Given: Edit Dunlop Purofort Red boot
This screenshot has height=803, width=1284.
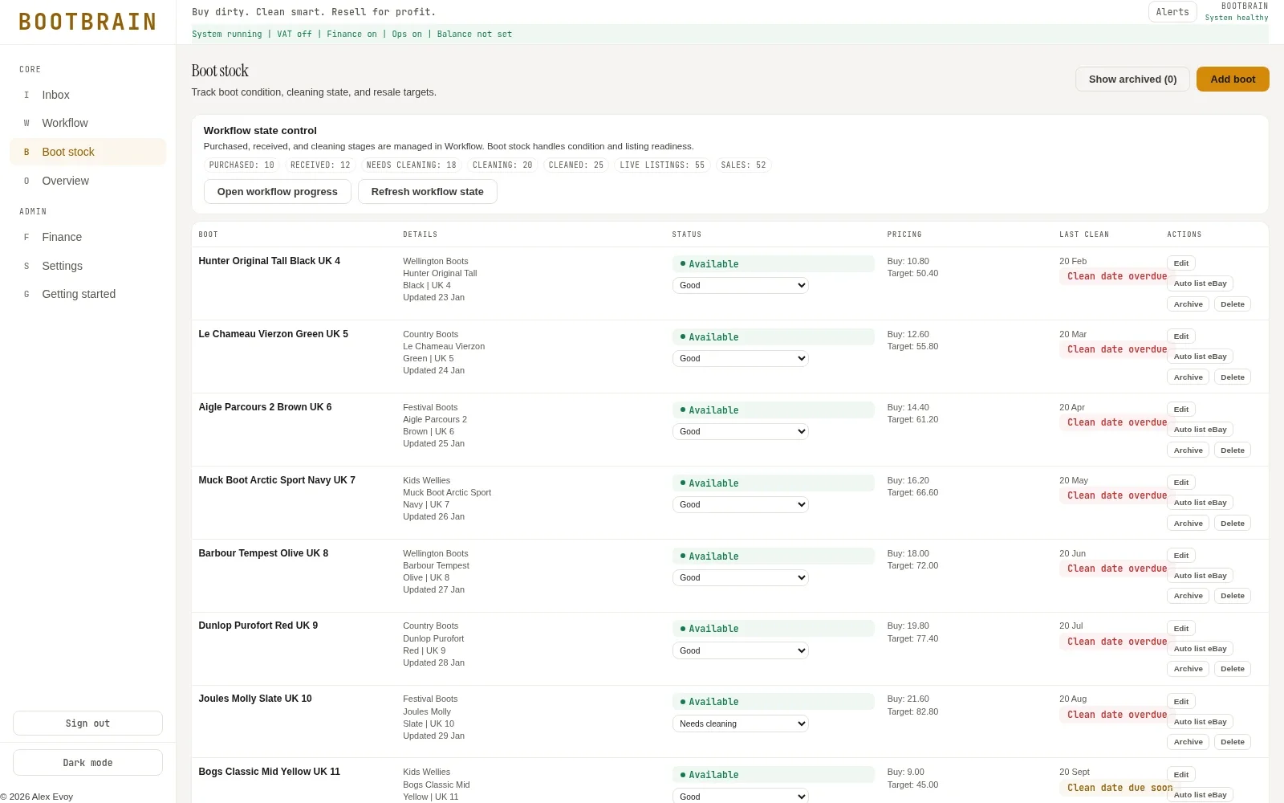Looking at the screenshot, I should (x=1181, y=629).
